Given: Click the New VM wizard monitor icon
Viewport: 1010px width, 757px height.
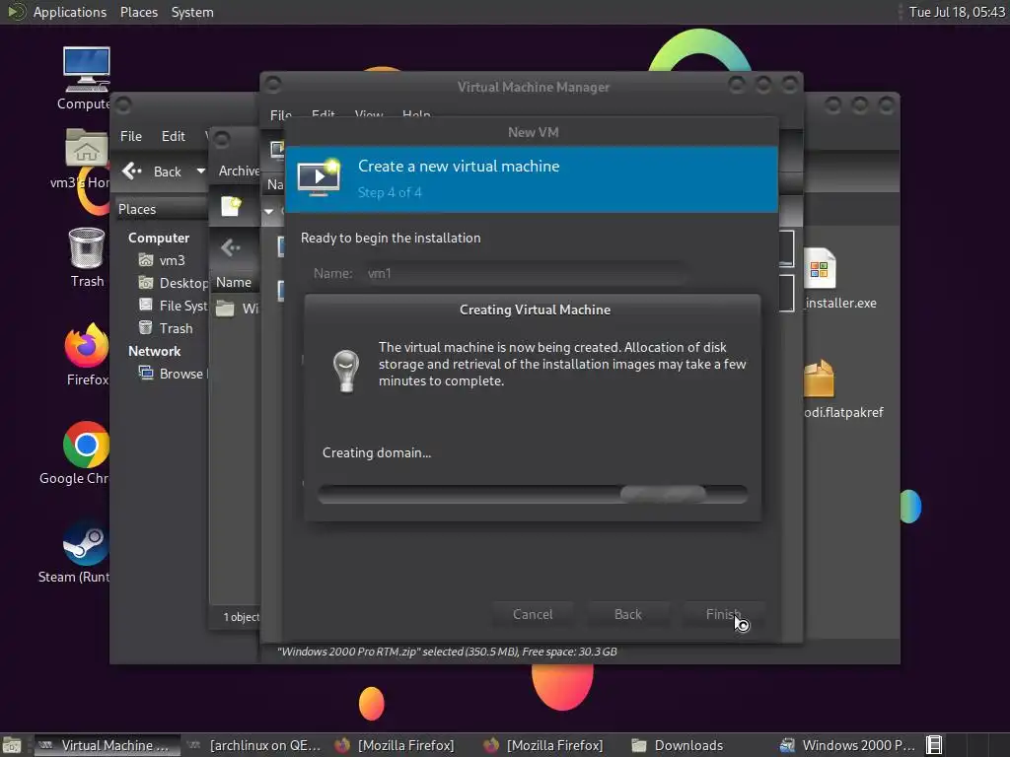Looking at the screenshot, I should click(319, 178).
